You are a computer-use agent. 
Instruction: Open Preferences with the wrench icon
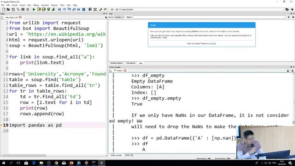[x=100, y=9]
